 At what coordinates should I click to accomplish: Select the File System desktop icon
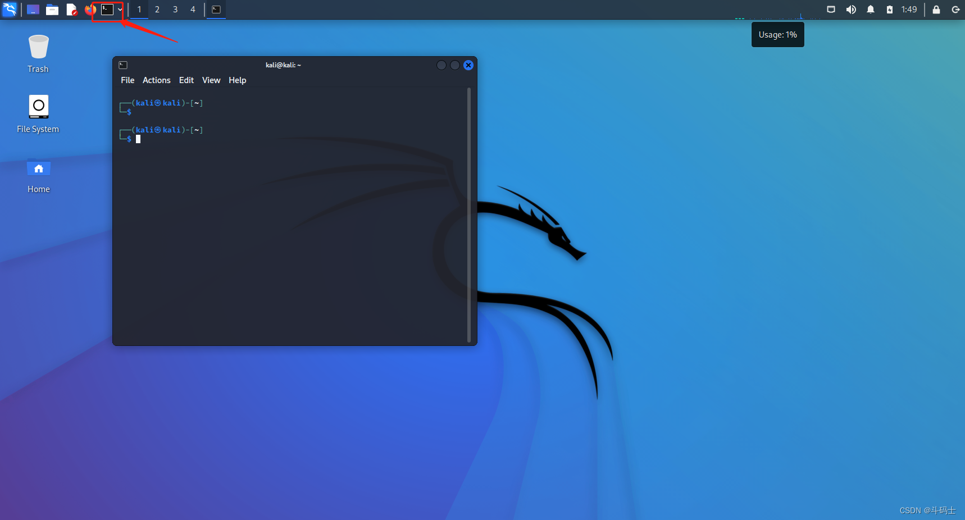pyautogui.click(x=38, y=114)
